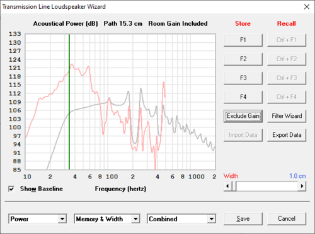
Task: Click Export Data button
Action: coord(287,135)
